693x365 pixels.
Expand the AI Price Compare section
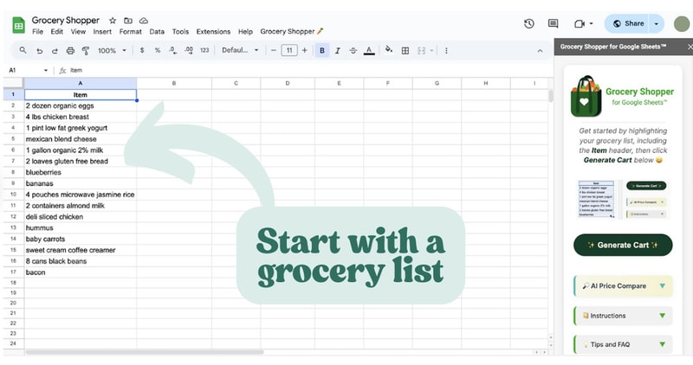623,286
